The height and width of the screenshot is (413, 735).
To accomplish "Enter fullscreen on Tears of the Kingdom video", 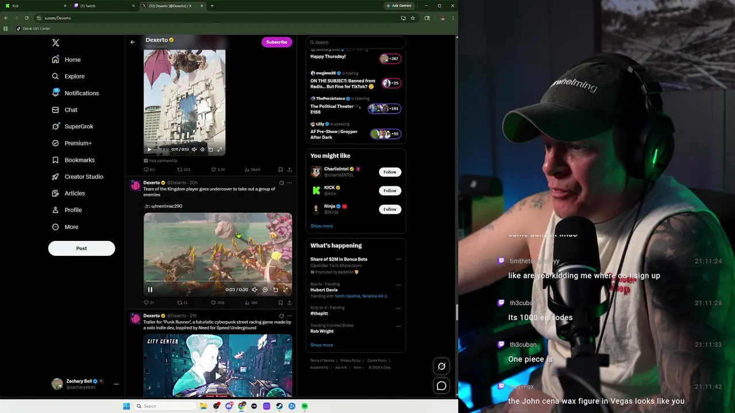I will [285, 290].
